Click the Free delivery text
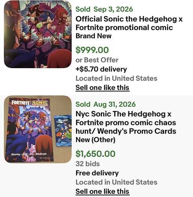 pos(97,173)
